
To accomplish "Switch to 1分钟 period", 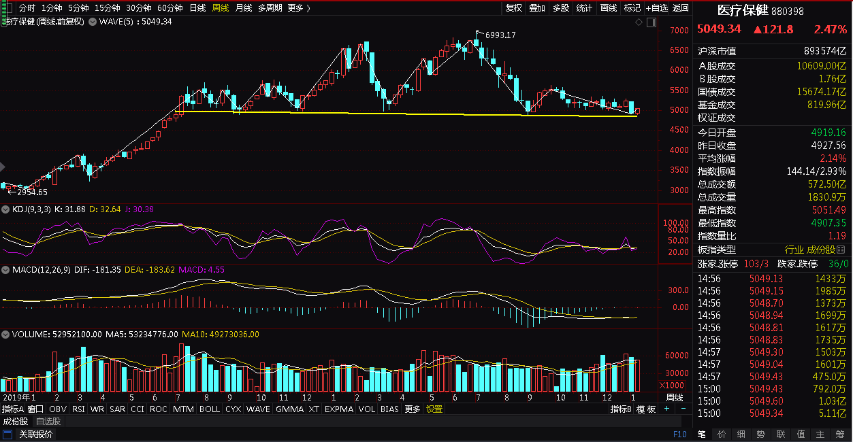I will [52, 8].
